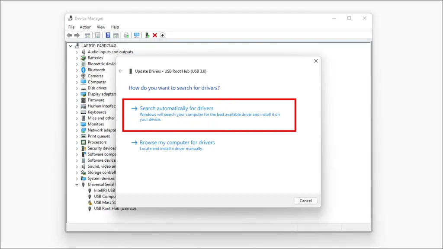Screen dimensions: 443x249
Task: Click the red X Uninstall device icon
Action: [x=155, y=35]
